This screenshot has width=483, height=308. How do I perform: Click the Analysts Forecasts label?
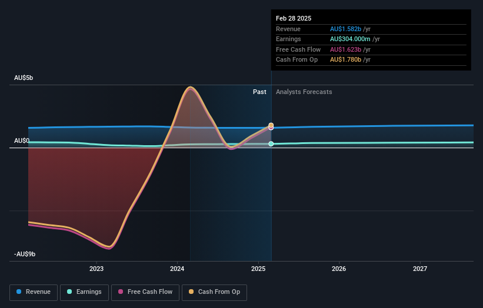[x=304, y=92]
